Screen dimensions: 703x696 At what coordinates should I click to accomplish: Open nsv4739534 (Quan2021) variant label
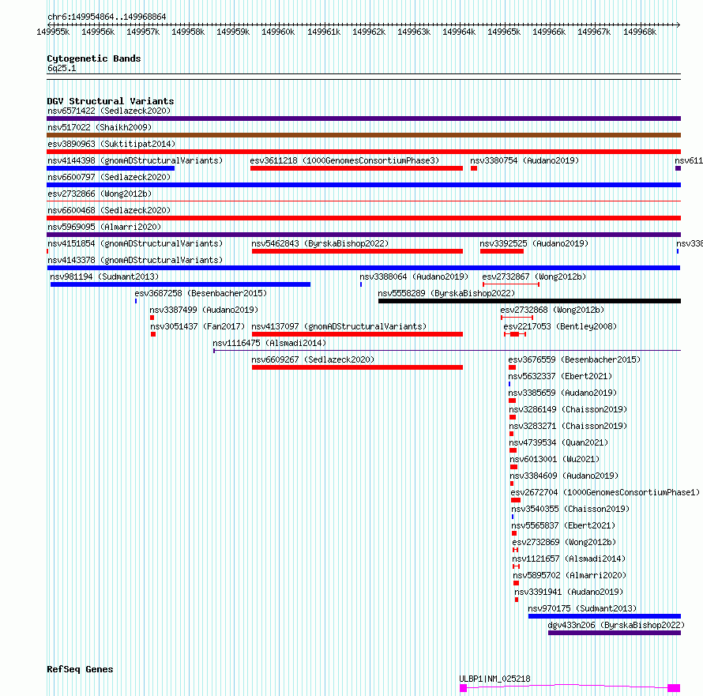tap(558, 442)
